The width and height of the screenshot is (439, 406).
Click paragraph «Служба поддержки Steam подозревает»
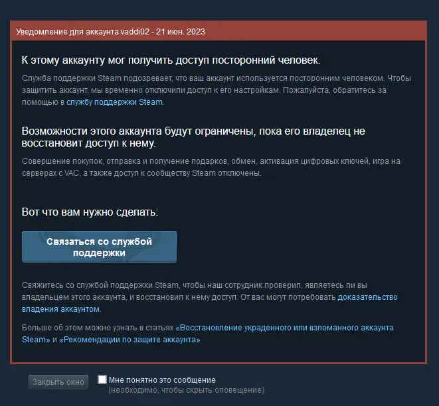(217, 90)
